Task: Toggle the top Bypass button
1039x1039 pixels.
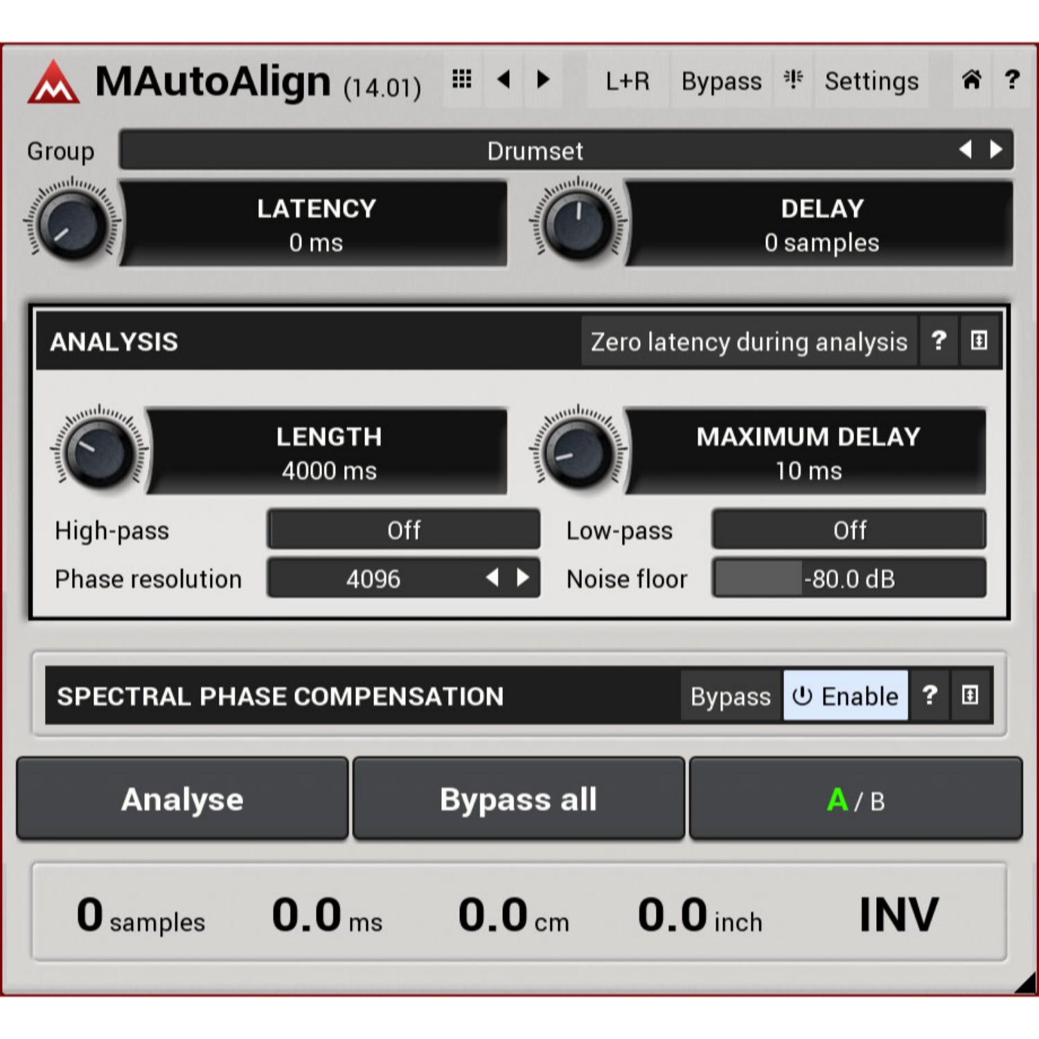Action: pyautogui.click(x=721, y=81)
